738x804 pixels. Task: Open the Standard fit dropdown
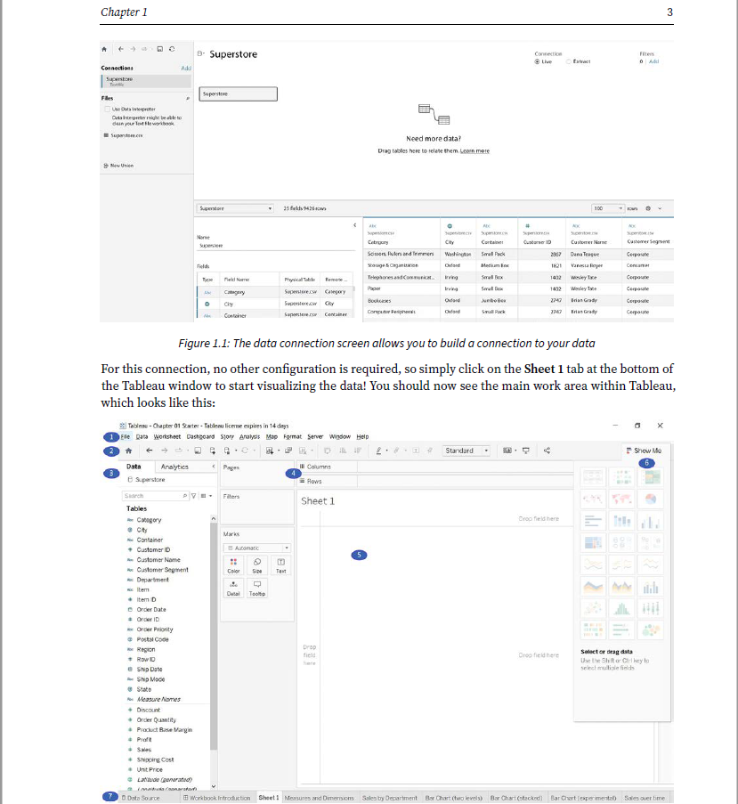pos(466,451)
